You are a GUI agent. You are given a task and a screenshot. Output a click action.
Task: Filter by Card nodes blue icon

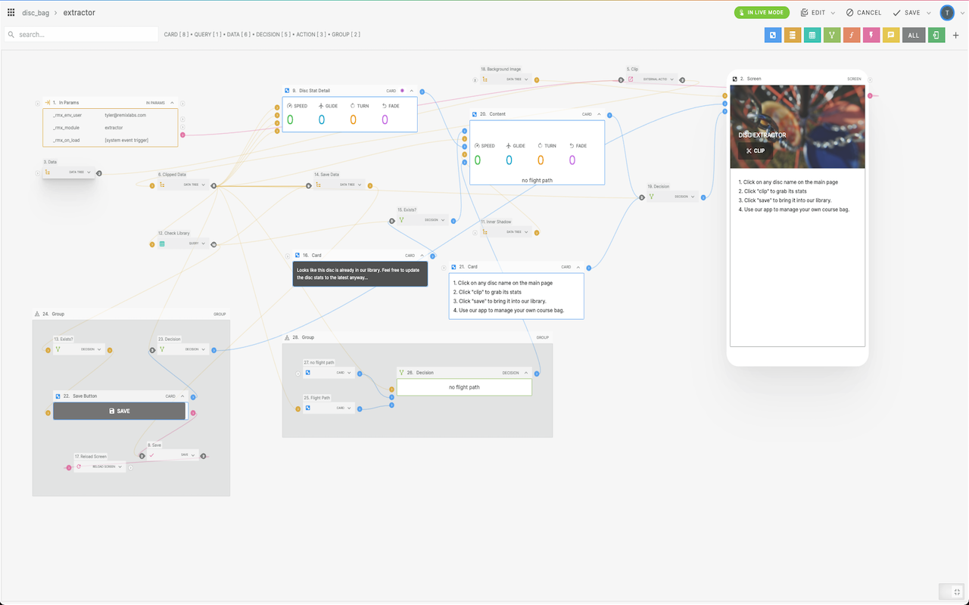(773, 35)
